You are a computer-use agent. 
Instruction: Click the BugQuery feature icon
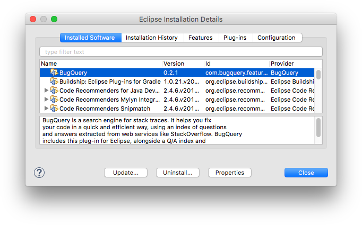[x=54, y=73]
